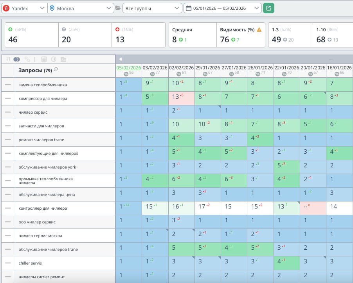Click the calendar icon in the date range field
This screenshot has width=353, height=283.
[x=188, y=8]
